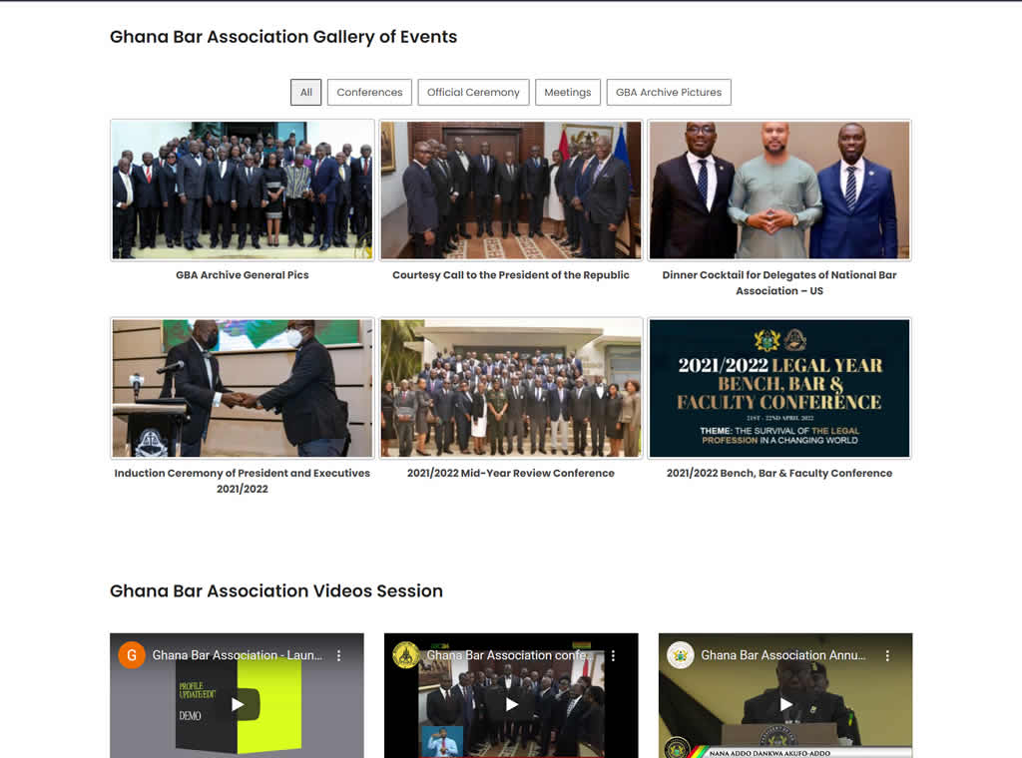Open Dinner Cocktail for Delegates photo

[x=779, y=190]
